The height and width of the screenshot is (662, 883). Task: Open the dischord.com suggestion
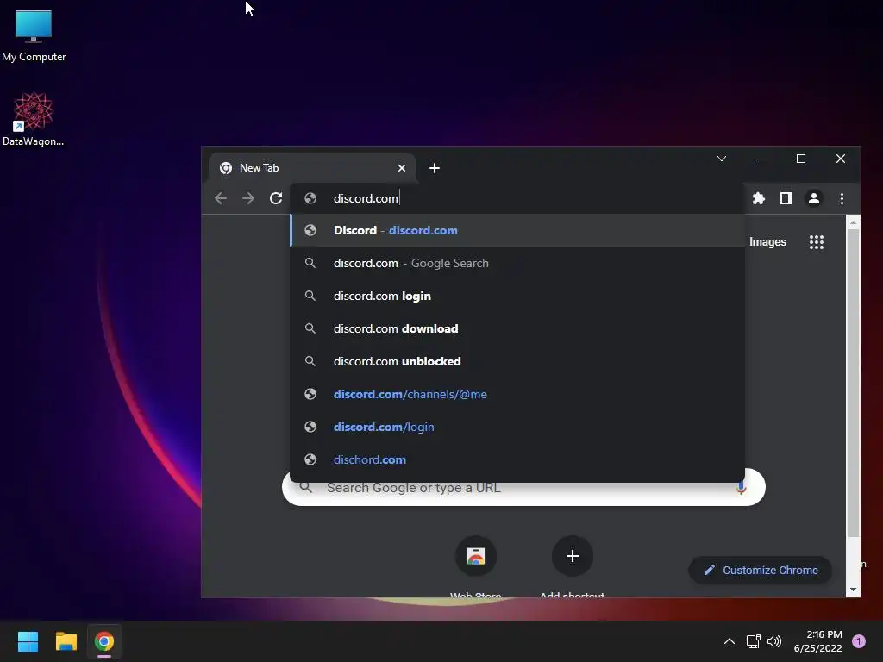point(517,459)
